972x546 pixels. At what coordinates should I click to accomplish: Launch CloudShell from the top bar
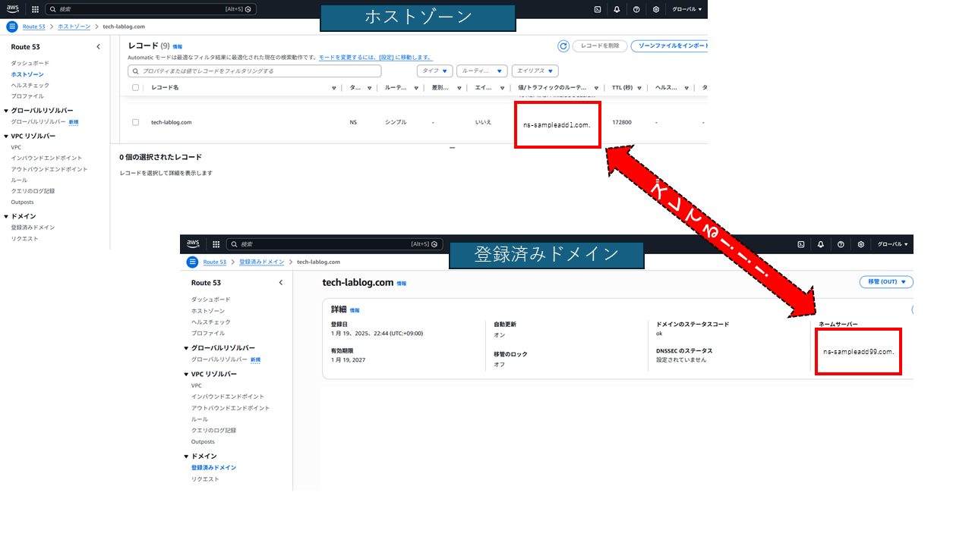click(x=596, y=9)
